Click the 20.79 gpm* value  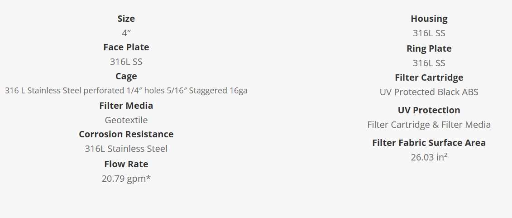pyautogui.click(x=126, y=179)
